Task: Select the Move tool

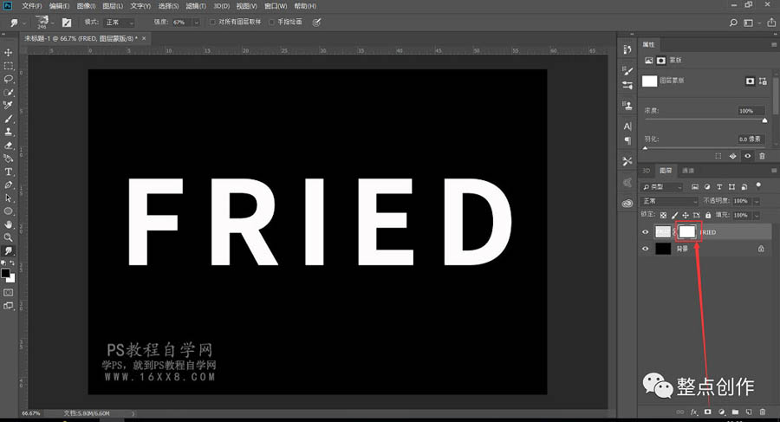Action: pyautogui.click(x=9, y=52)
